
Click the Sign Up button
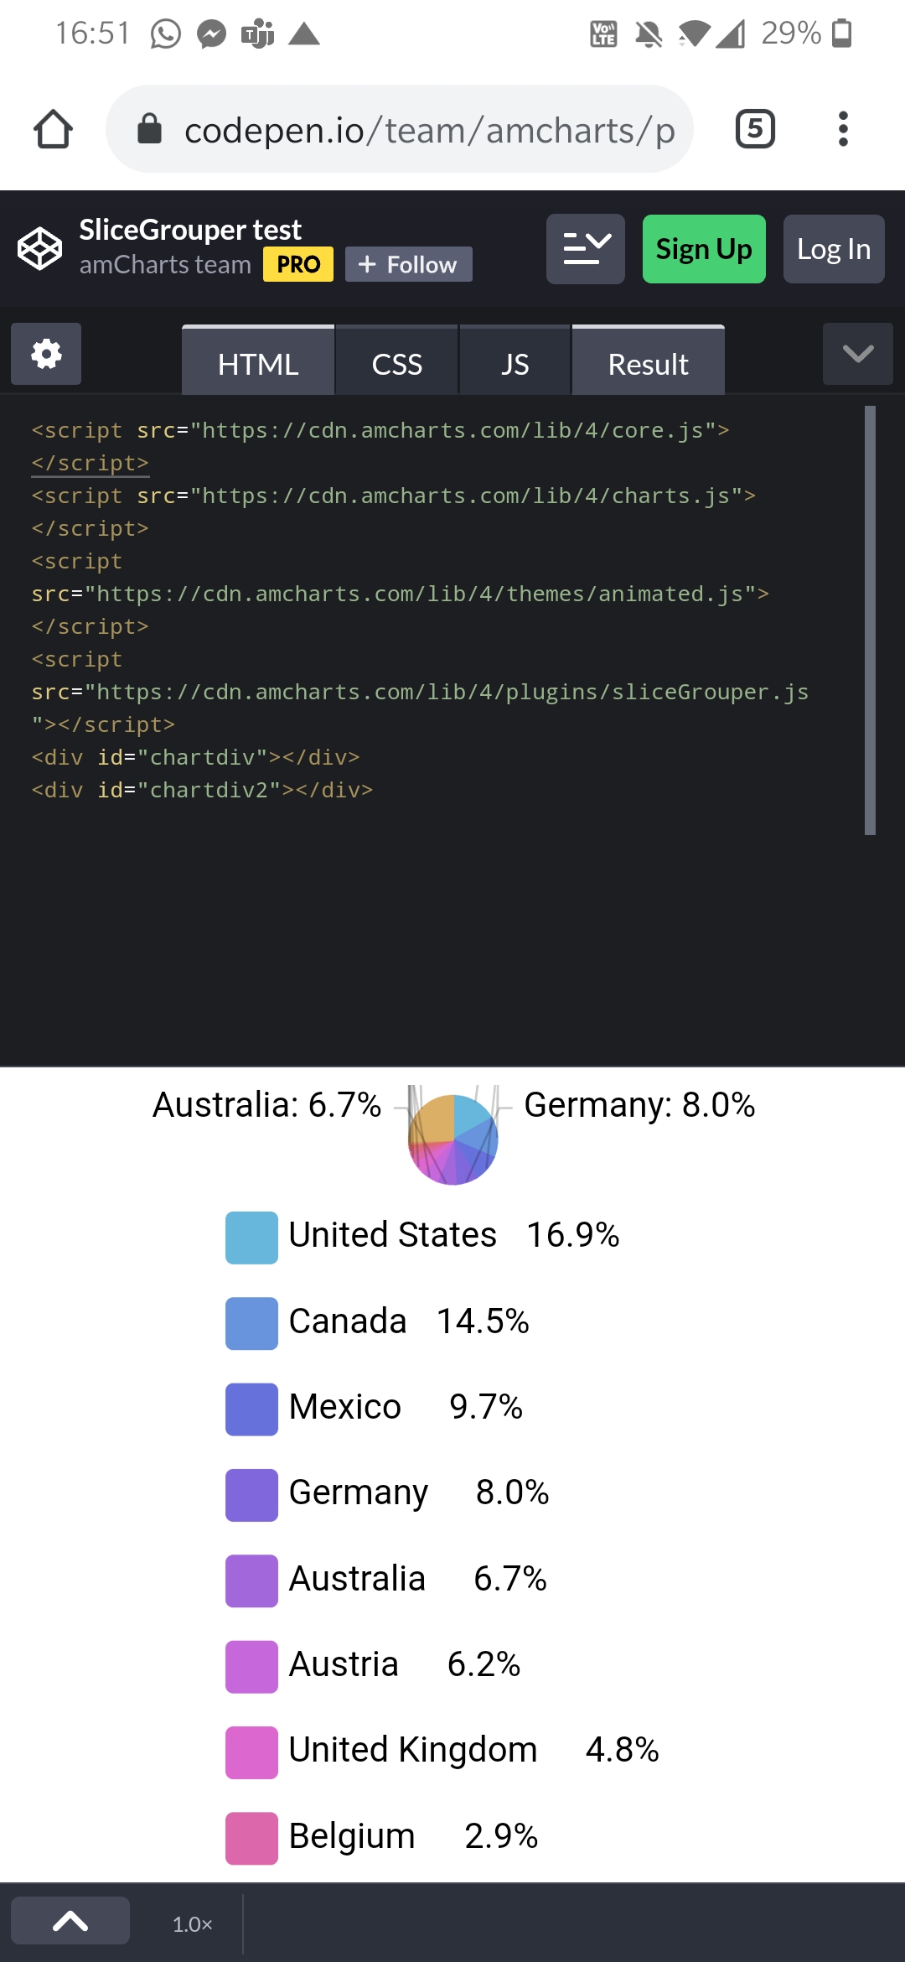(x=703, y=248)
